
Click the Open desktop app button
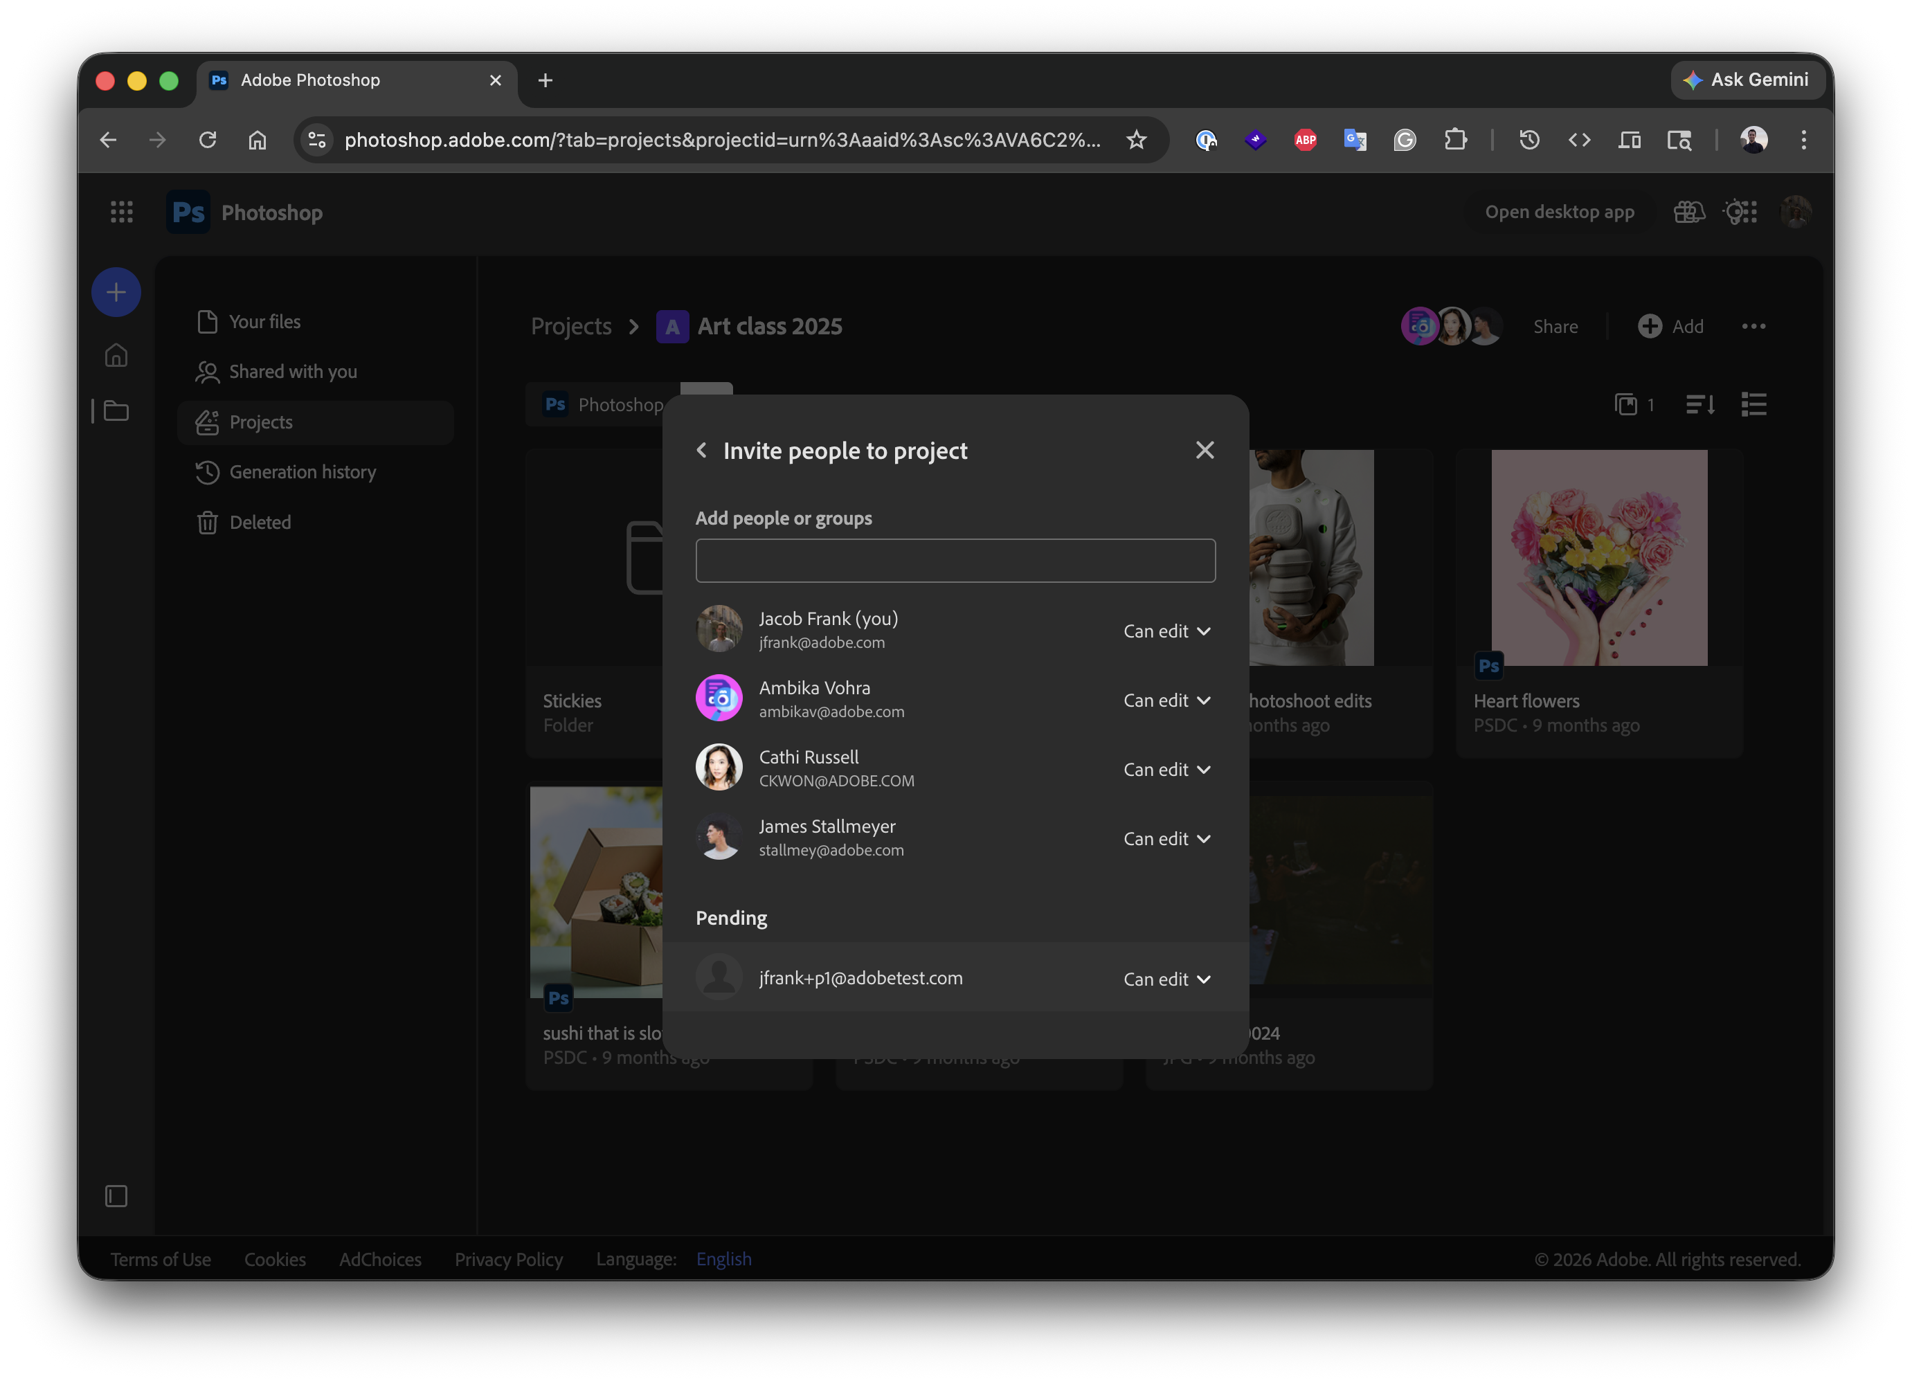[x=1559, y=213]
